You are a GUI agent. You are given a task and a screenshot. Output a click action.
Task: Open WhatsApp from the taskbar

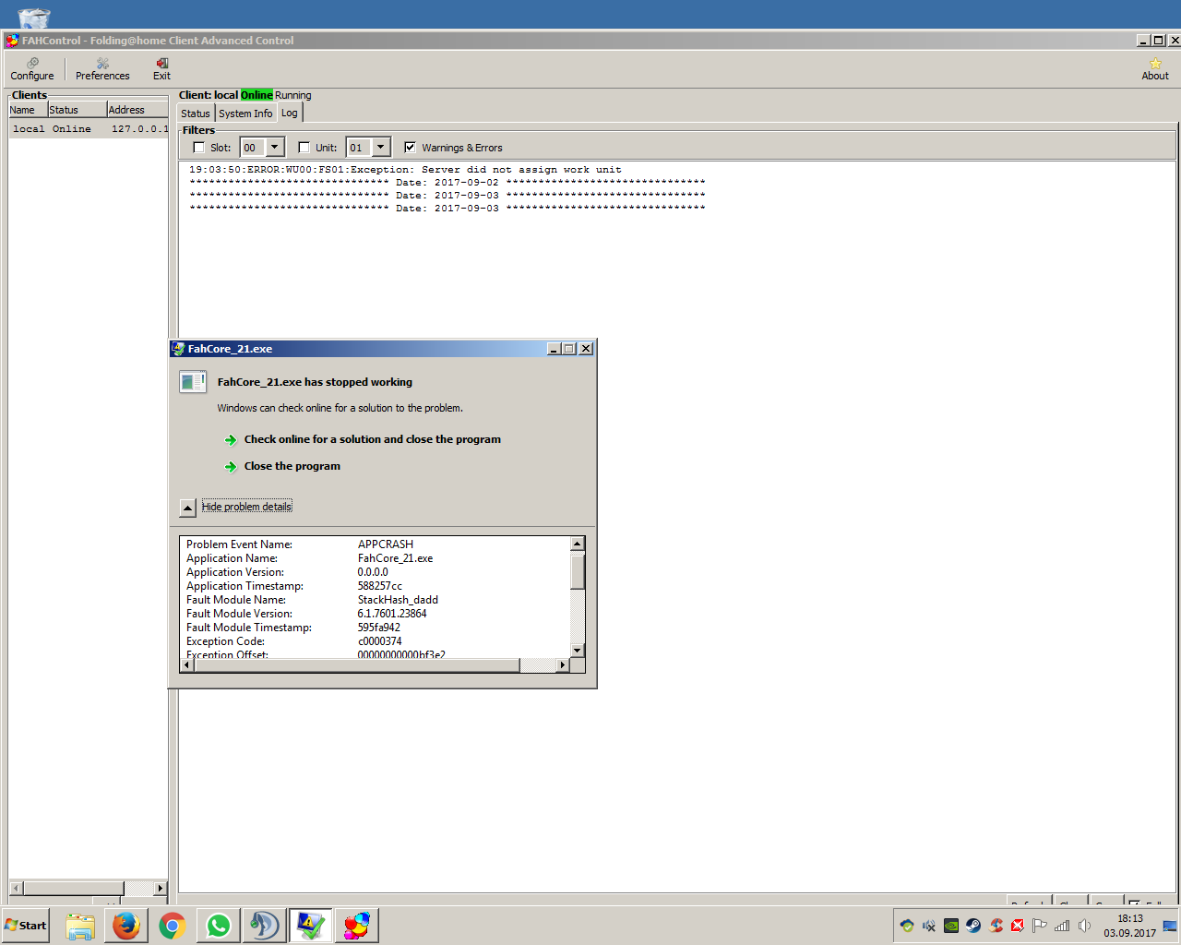219,925
